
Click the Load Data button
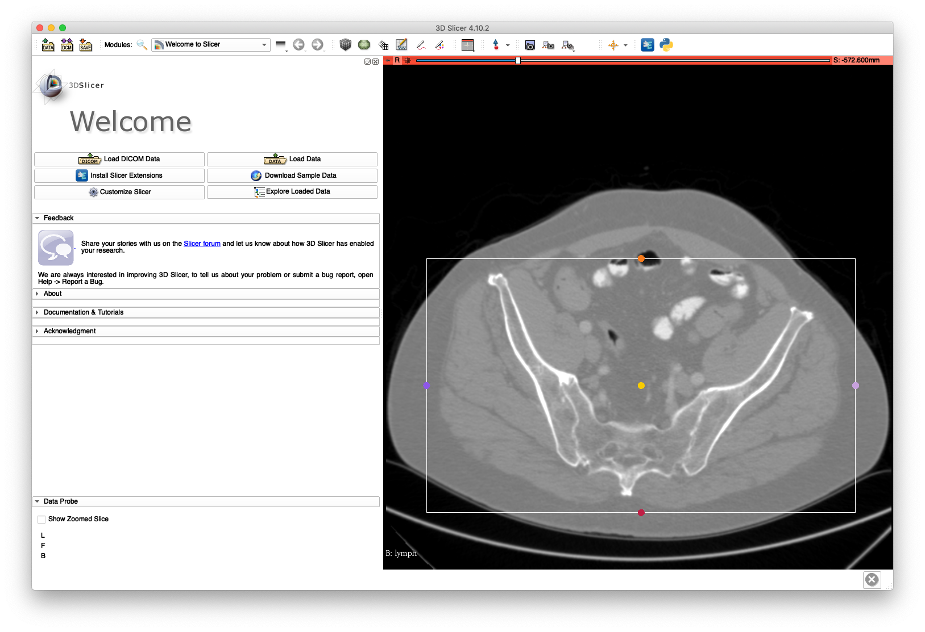point(292,159)
